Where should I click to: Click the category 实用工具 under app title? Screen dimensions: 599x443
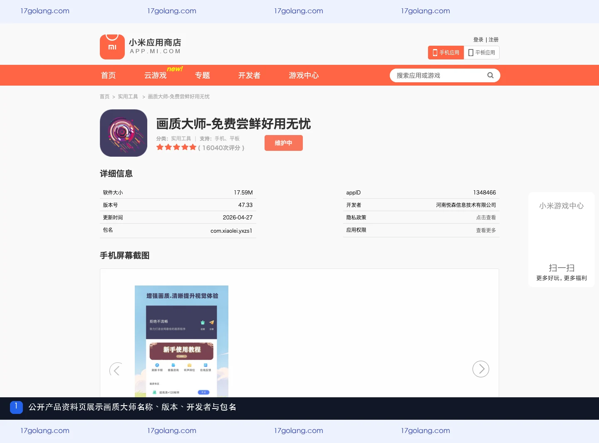coord(181,138)
